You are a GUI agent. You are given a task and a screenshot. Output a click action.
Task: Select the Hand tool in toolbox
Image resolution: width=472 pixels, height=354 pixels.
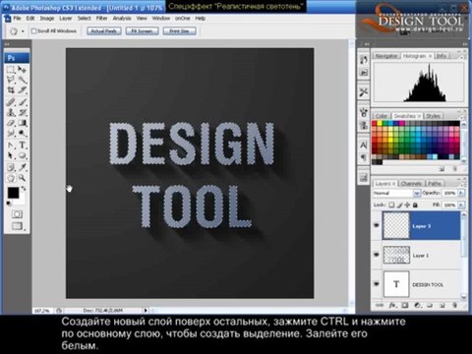(11, 178)
